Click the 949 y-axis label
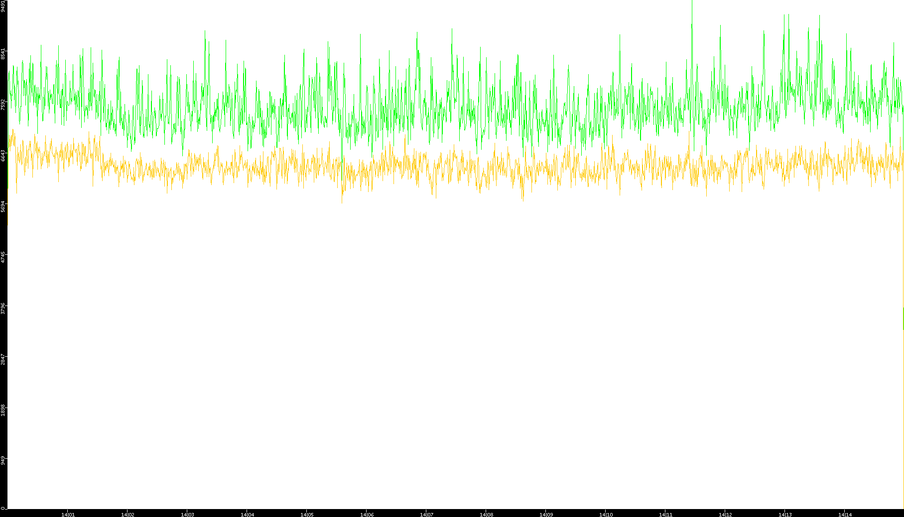 (x=3, y=460)
